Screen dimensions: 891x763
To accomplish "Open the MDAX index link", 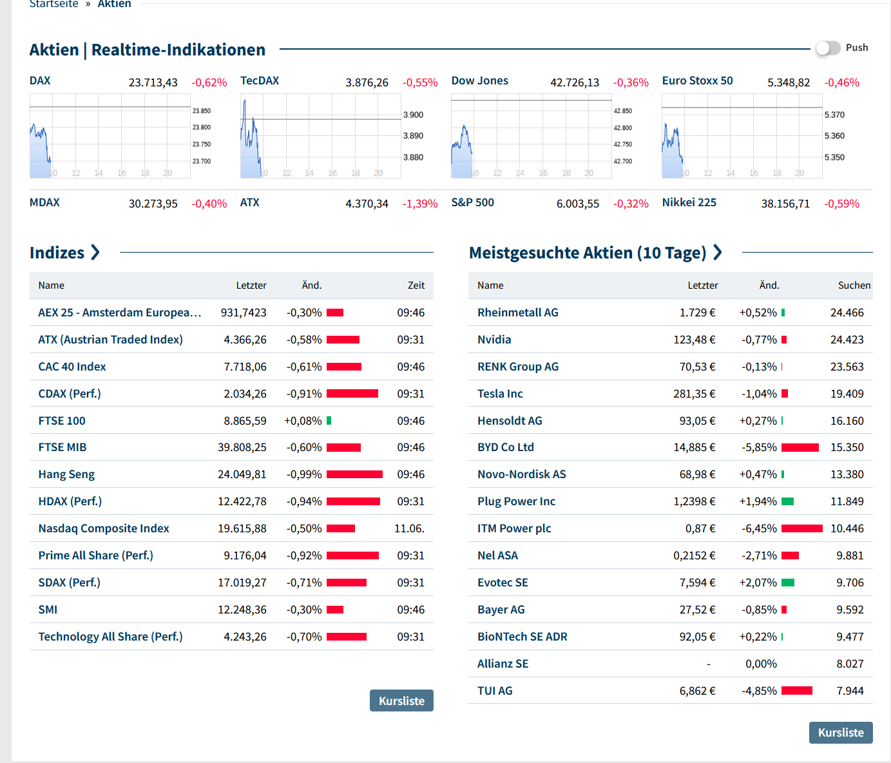I will click(44, 202).
